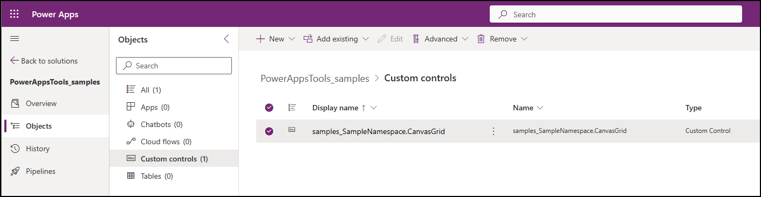Click the Objects tree icon in sidebar
The image size is (761, 197).
click(15, 126)
